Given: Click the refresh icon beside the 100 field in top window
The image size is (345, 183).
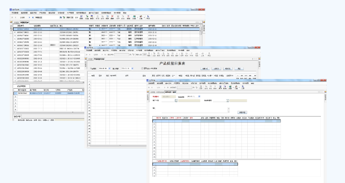Looking at the screenshot, I should 81,17.
